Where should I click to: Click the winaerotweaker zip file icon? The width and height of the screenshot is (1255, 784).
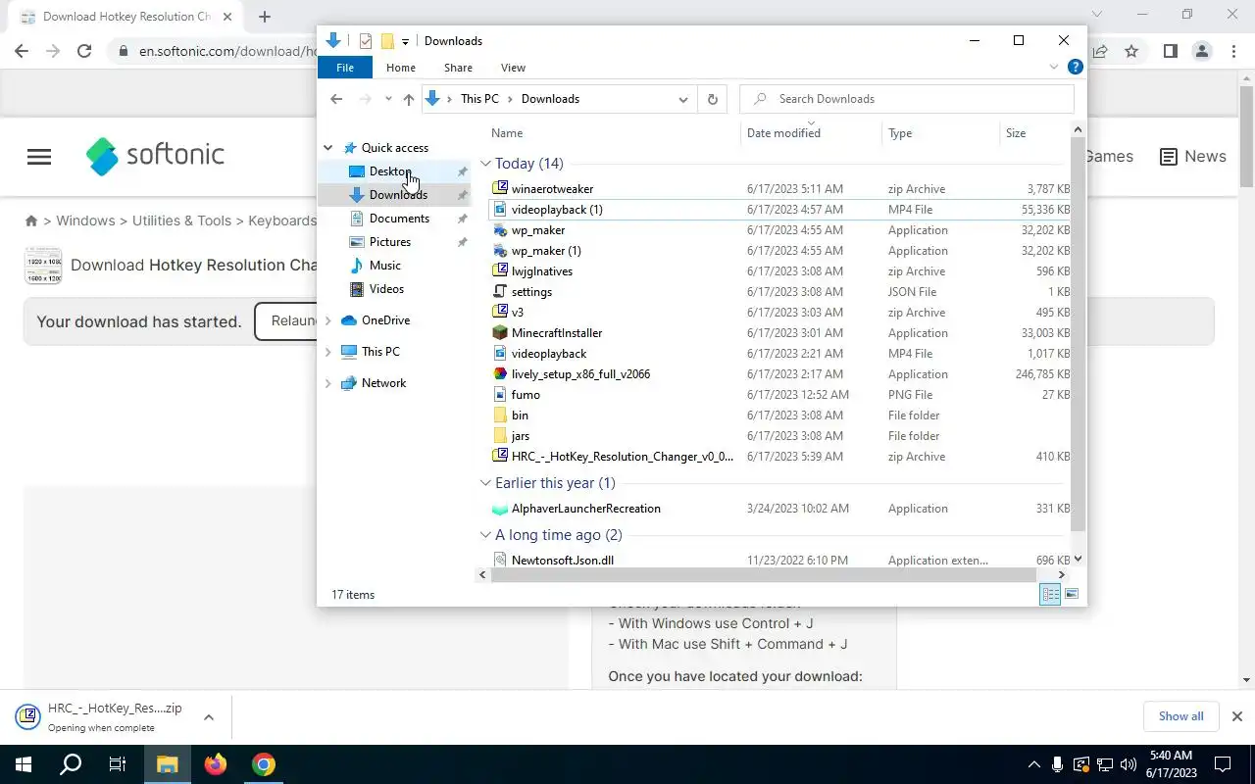coord(500,188)
